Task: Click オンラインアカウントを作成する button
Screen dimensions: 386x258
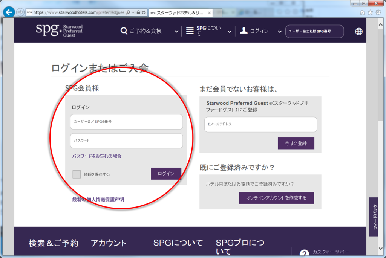Action: coord(276,198)
